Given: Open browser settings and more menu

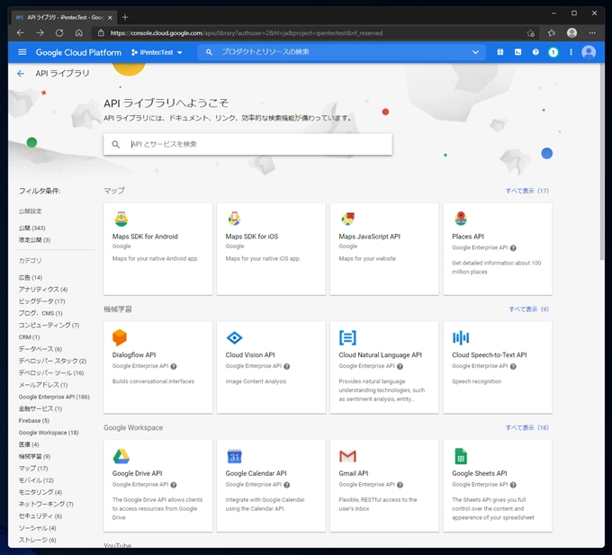Looking at the screenshot, I should click(x=592, y=33).
